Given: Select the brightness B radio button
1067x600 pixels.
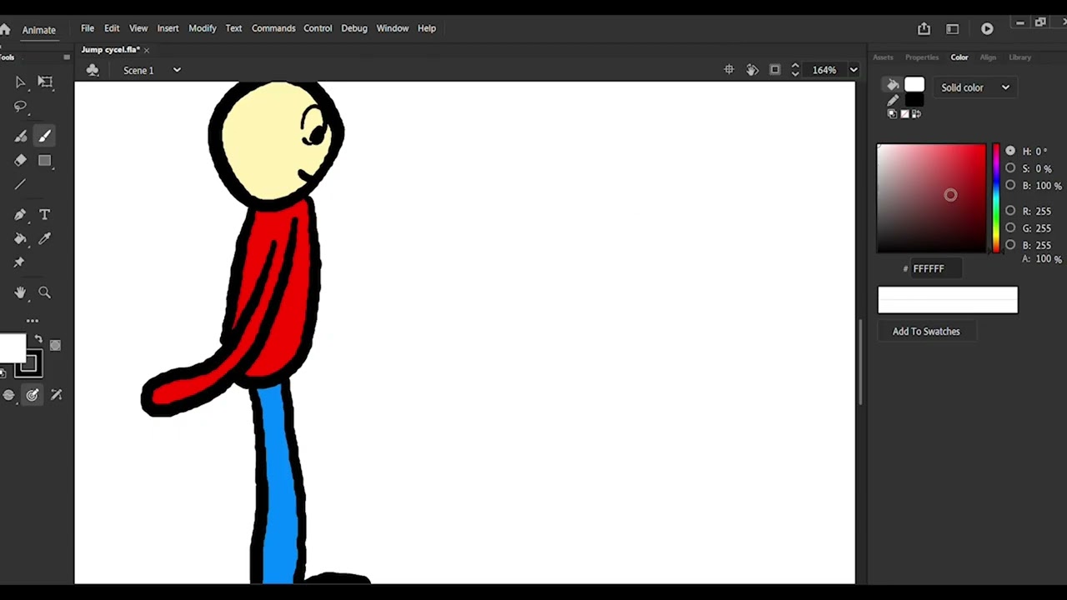Looking at the screenshot, I should pyautogui.click(x=1010, y=185).
